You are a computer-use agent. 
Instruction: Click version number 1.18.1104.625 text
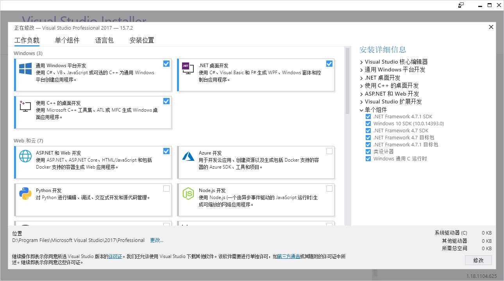coord(482,276)
